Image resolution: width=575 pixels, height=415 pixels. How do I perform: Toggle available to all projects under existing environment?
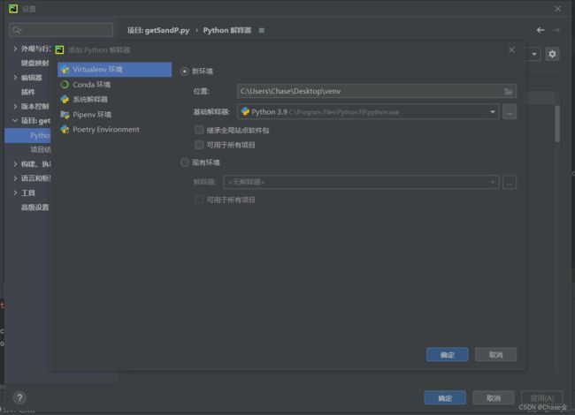pyautogui.click(x=199, y=200)
